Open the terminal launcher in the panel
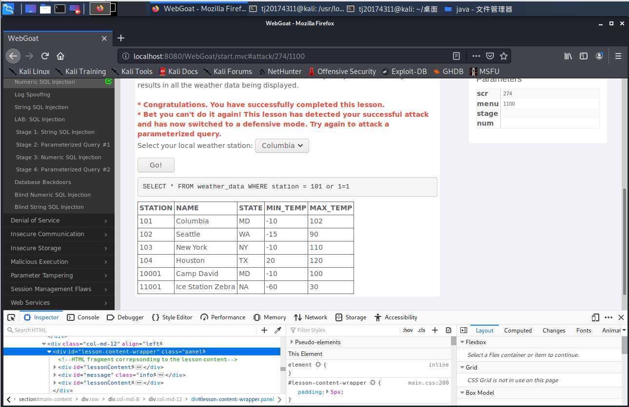 point(60,8)
